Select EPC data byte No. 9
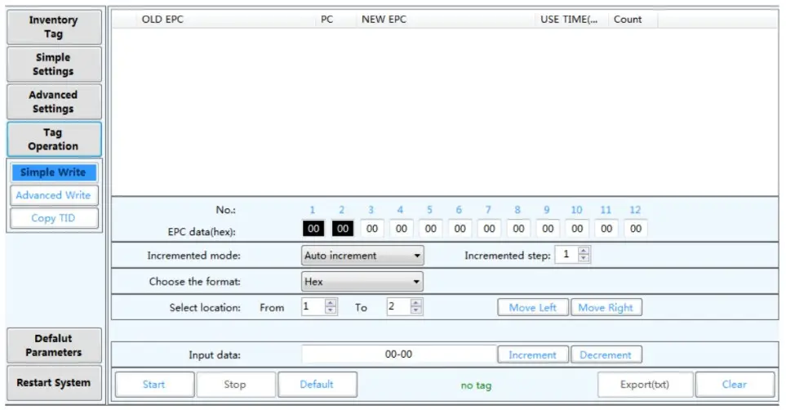This screenshot has height=410, width=786. click(x=548, y=229)
